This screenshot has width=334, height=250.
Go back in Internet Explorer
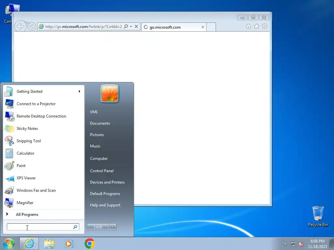[21, 26]
